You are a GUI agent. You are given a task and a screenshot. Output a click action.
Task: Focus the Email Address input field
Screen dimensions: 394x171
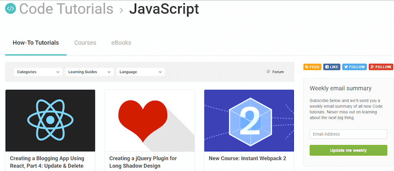(348, 134)
